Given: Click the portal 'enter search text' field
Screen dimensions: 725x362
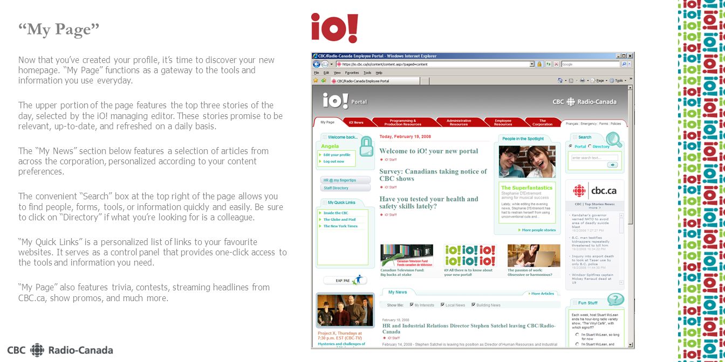Looking at the screenshot, I should (x=594, y=158).
